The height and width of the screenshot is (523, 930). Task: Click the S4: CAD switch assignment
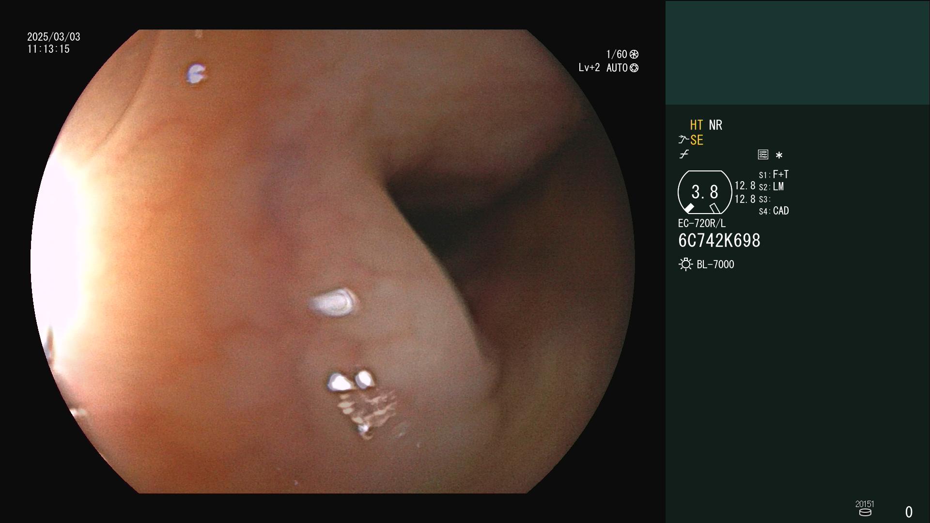tap(774, 211)
